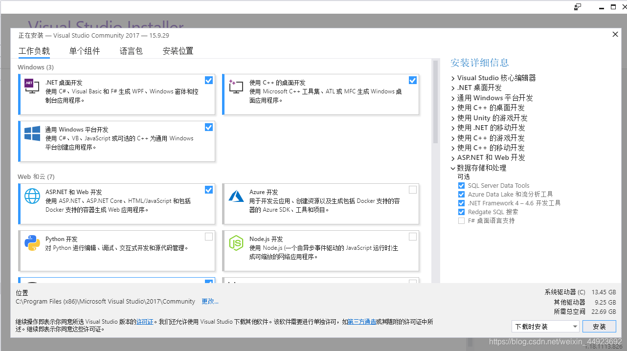Open the 许可证 link
The image size is (627, 351).
coord(145,322)
